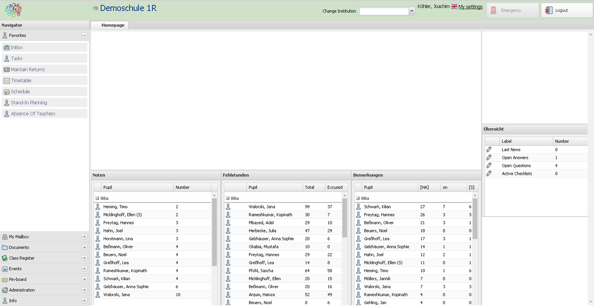This screenshot has width=594, height=306.
Task: Switch to the Homepage tab
Action: pos(113,25)
